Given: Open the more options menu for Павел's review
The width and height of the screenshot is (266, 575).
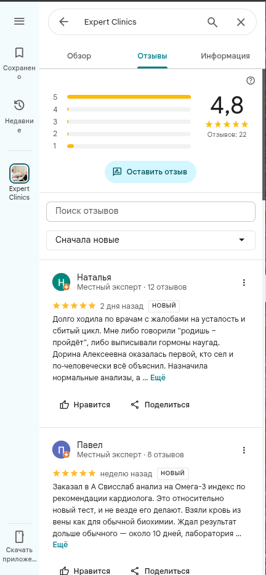Looking at the screenshot, I should point(244,450).
